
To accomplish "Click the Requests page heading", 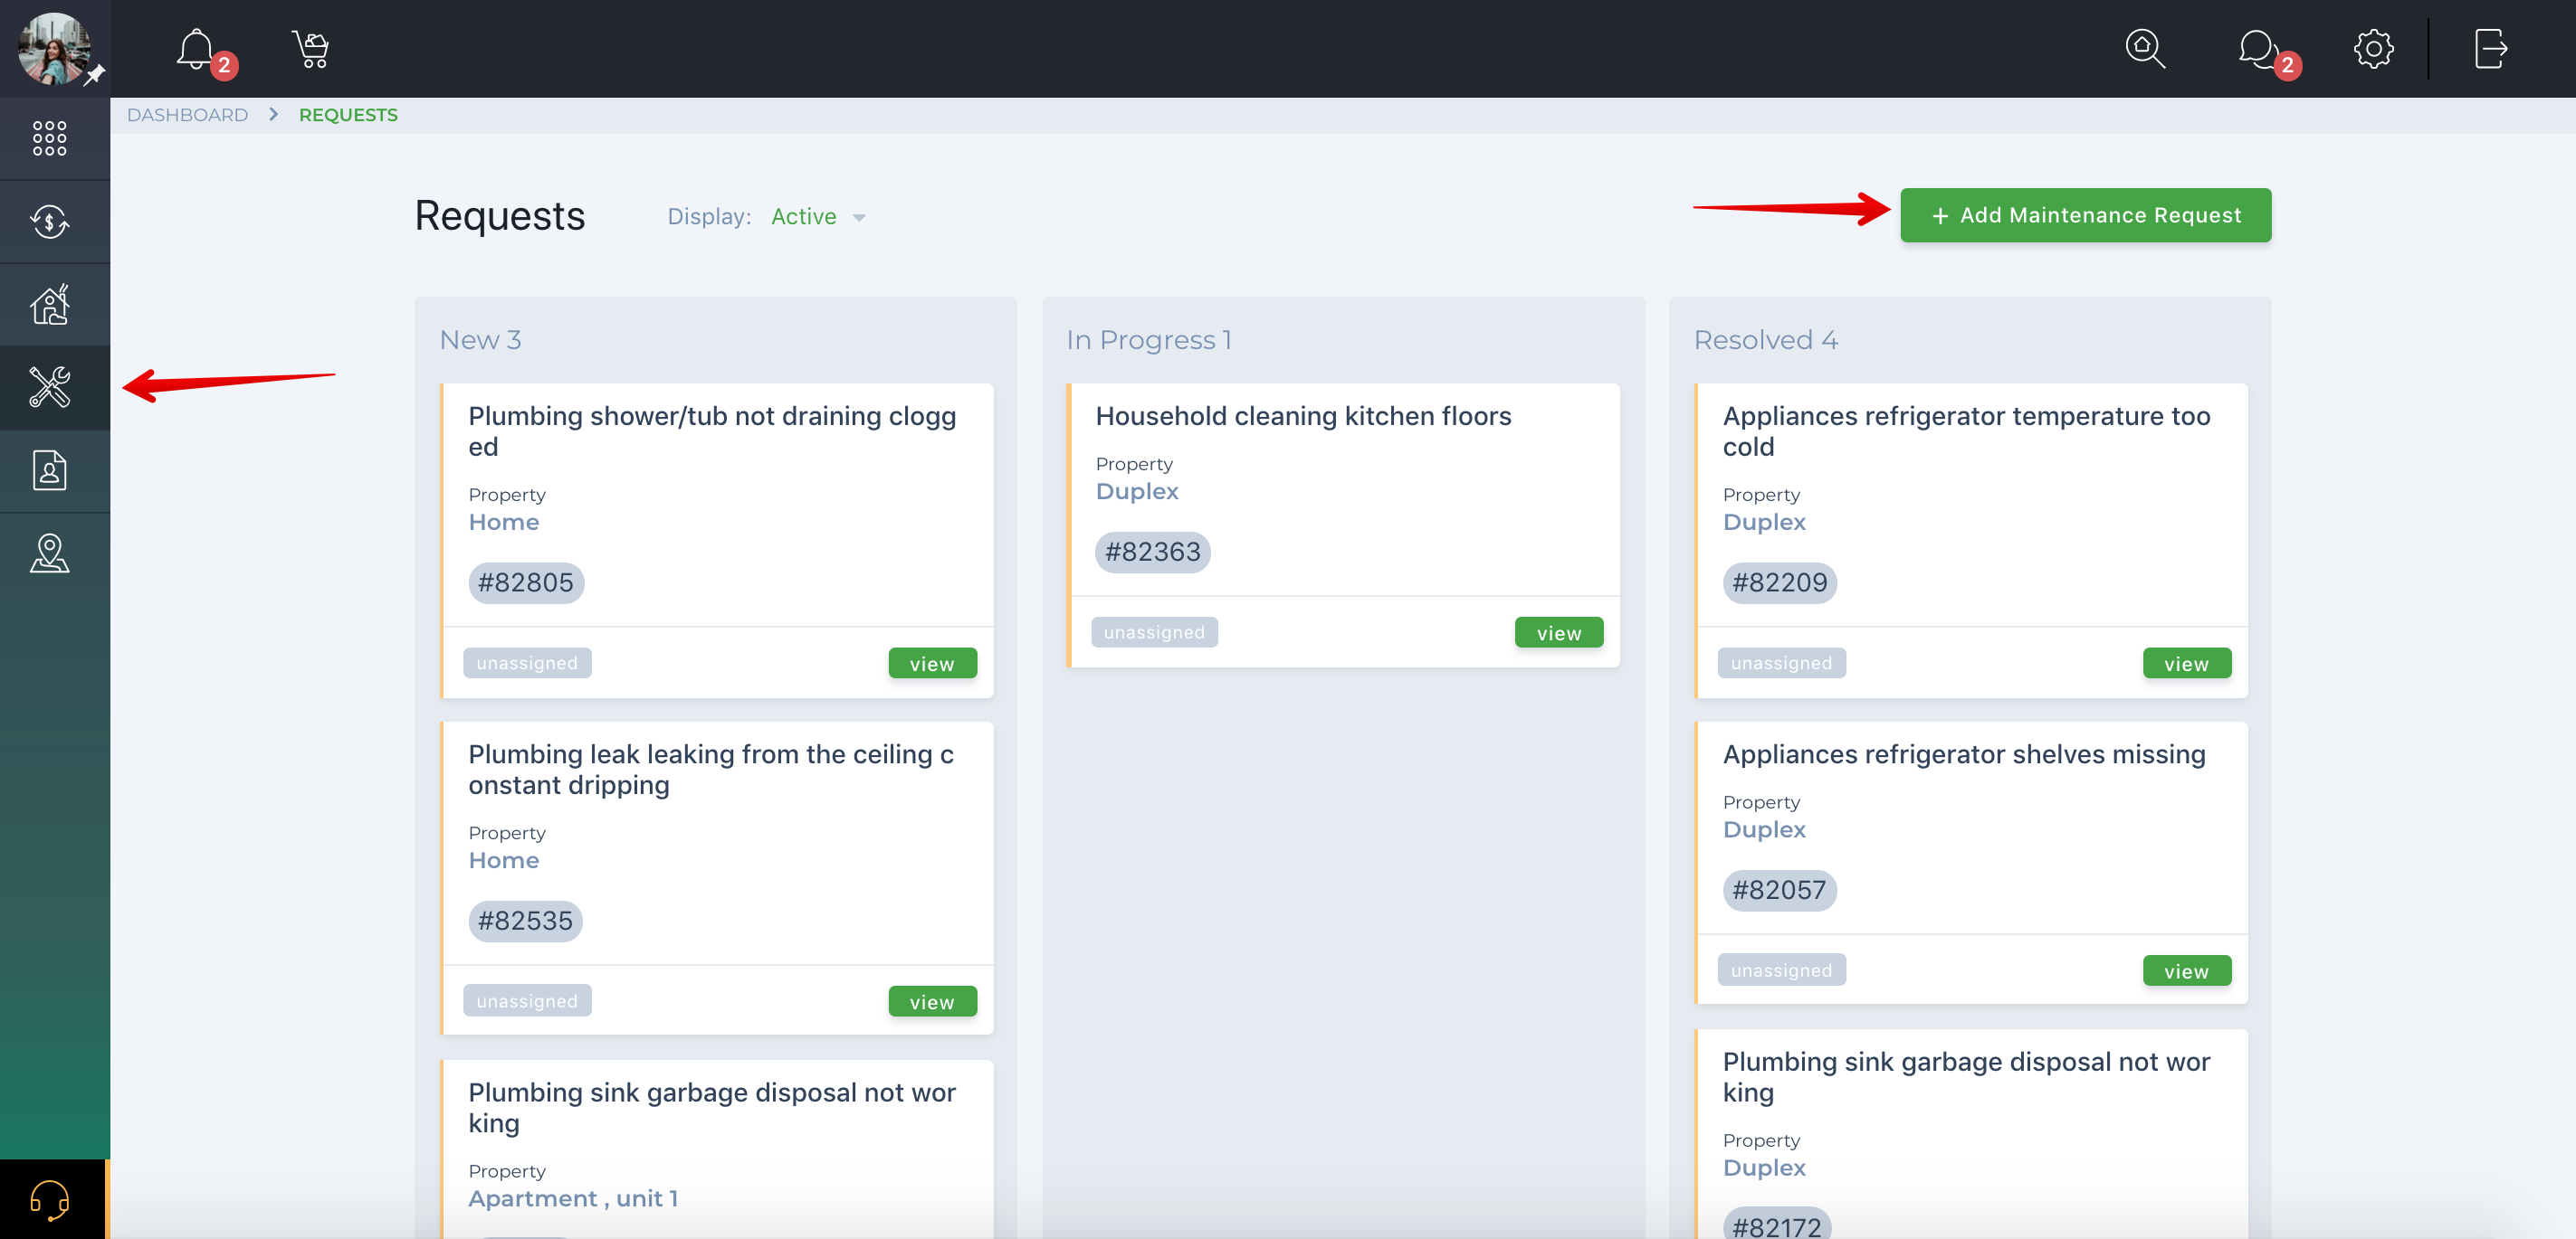I will (499, 216).
